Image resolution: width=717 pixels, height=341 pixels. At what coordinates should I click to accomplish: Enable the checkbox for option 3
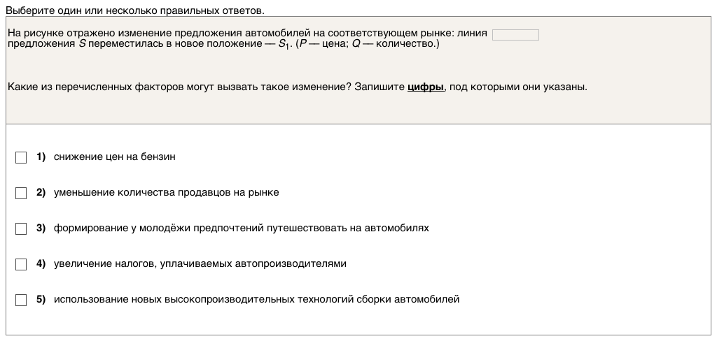coord(21,228)
